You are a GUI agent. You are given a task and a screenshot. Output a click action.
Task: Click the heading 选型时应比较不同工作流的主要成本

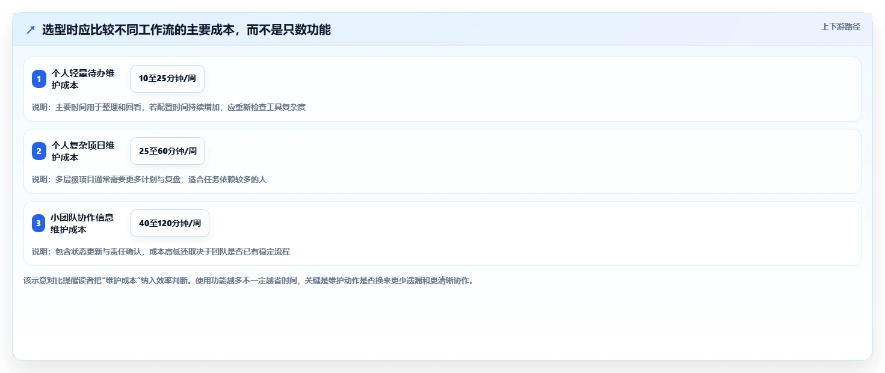187,29
